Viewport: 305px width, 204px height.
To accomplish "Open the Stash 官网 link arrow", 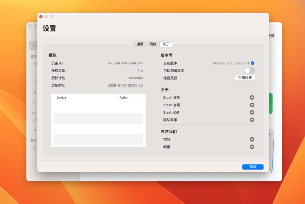I will [x=252, y=105].
